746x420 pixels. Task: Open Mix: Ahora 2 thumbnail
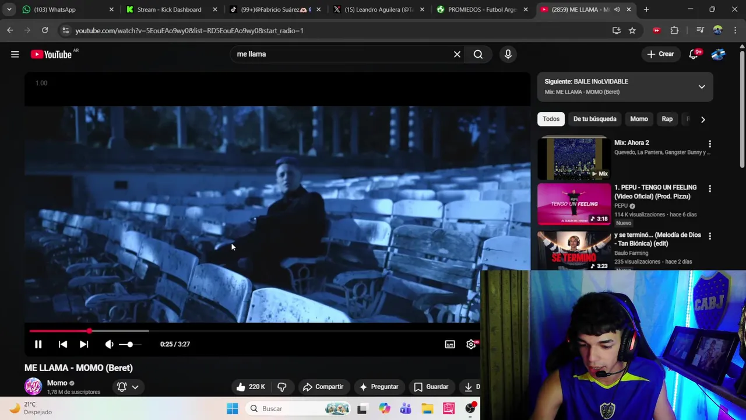[574, 158]
